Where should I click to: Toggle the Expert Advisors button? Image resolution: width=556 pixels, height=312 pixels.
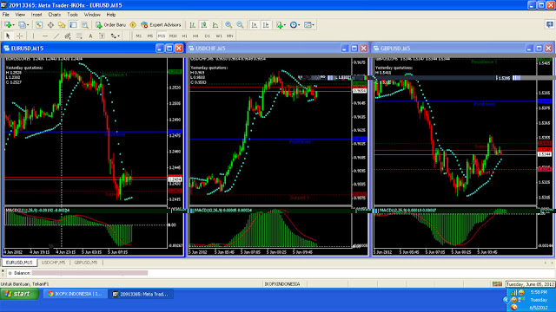point(161,25)
